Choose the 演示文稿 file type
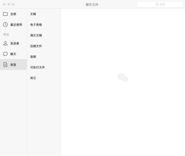This screenshot has width=185, height=156. click(44, 35)
